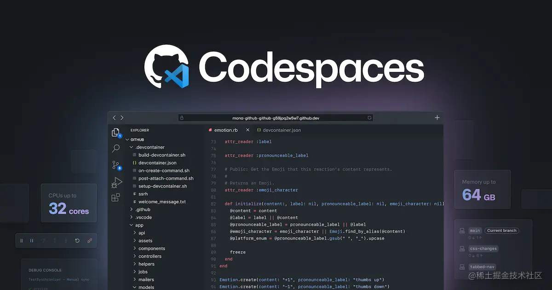This screenshot has width=552, height=290.
Task: Expand the api folder
Action: (134, 233)
